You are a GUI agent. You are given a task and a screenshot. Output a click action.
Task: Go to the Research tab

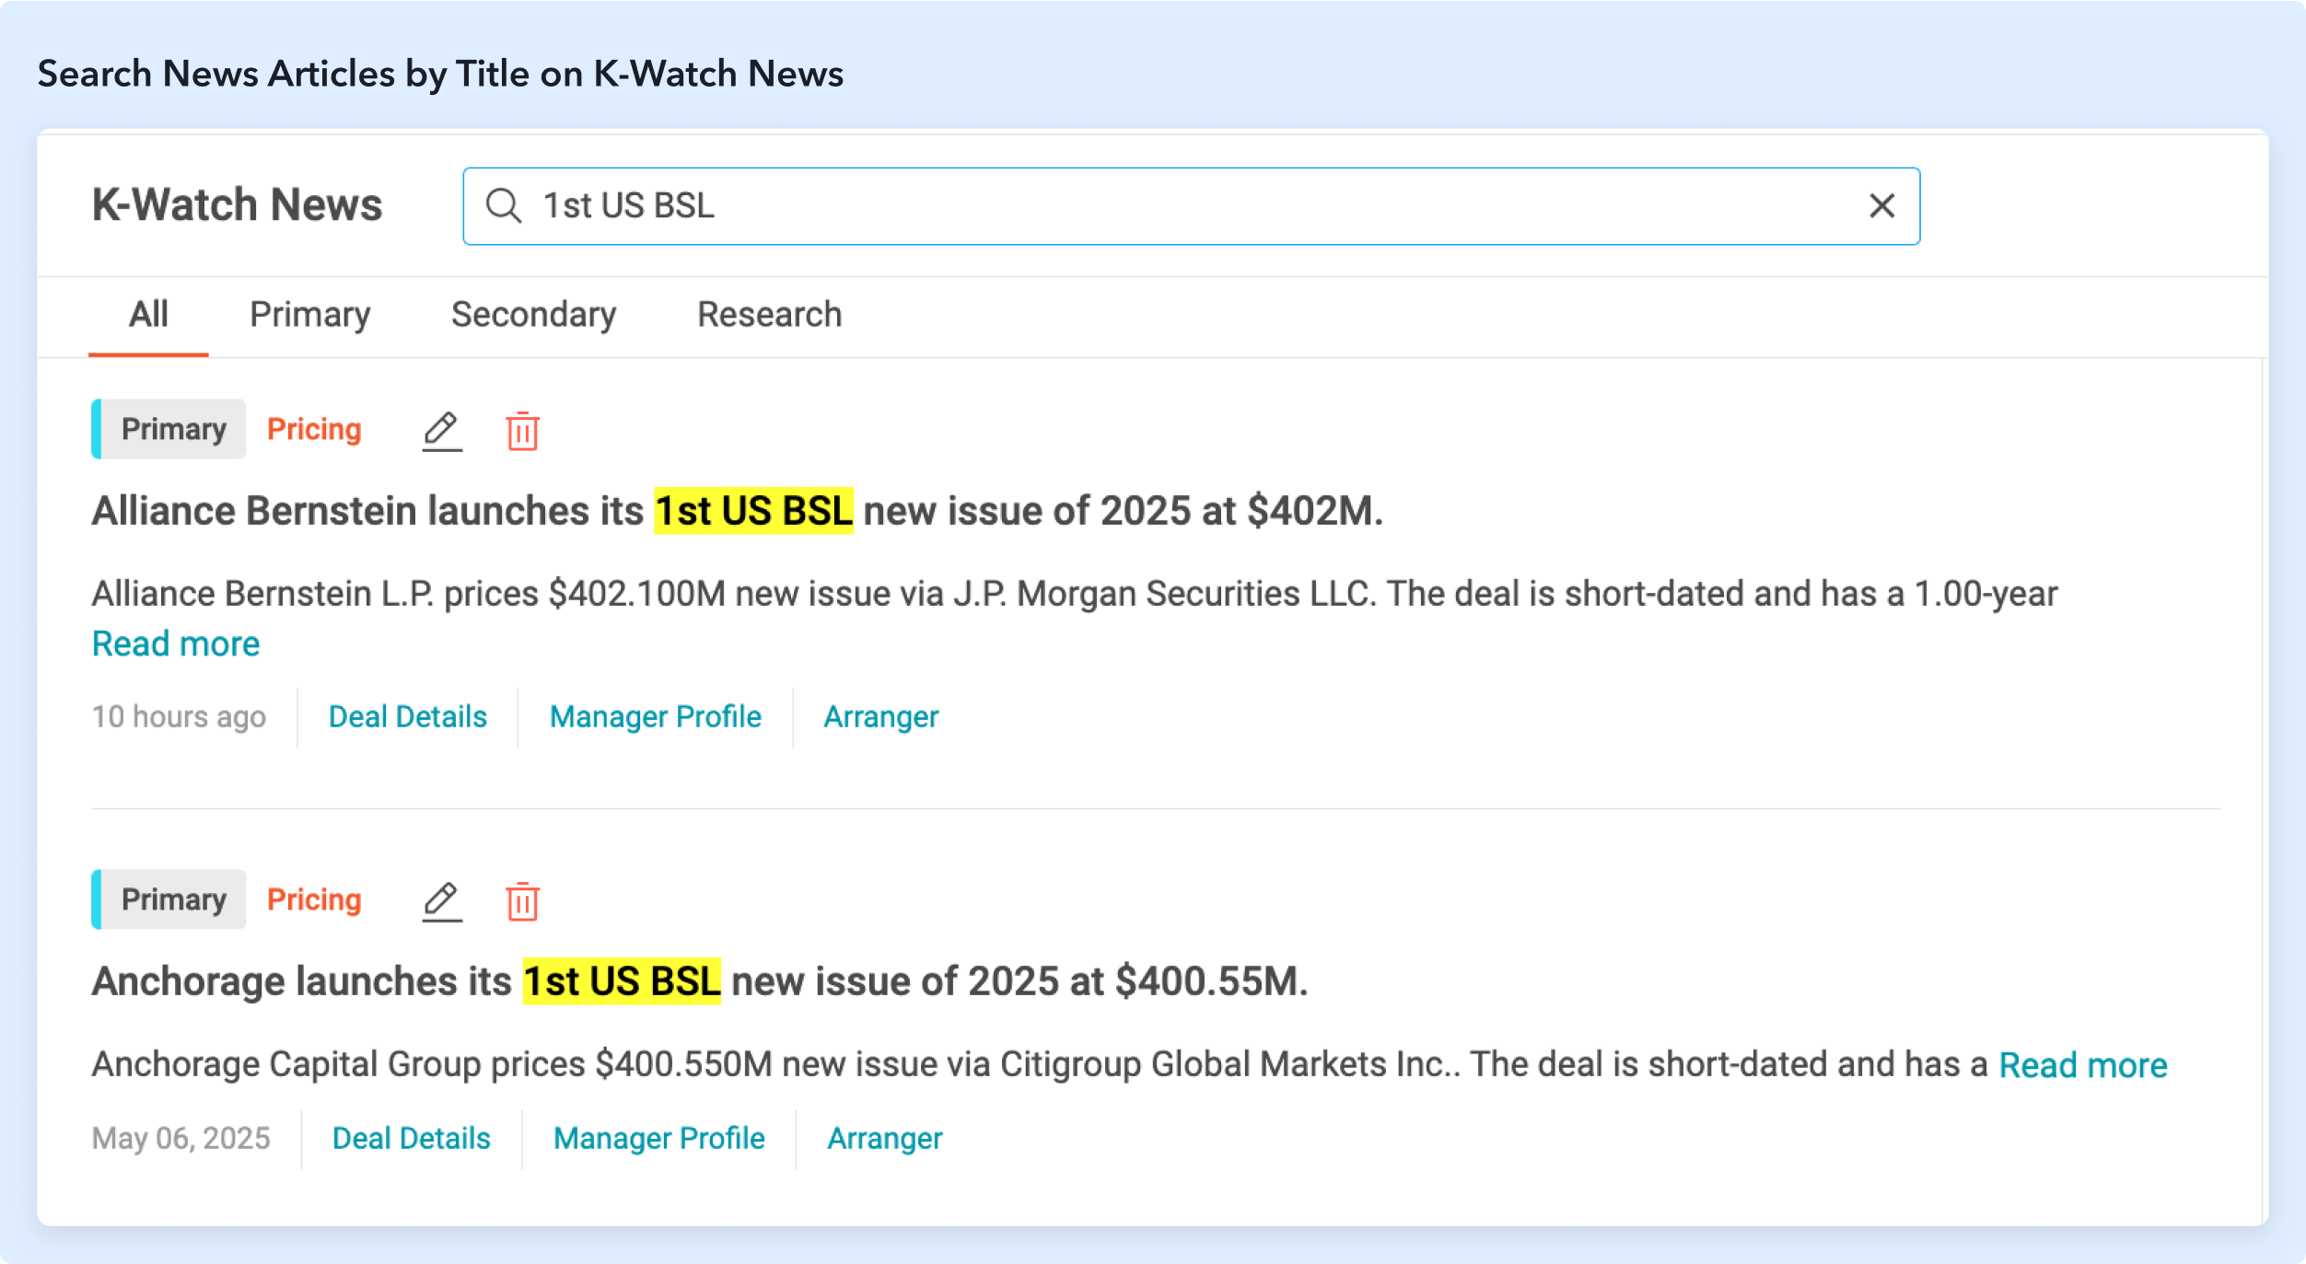coord(769,315)
